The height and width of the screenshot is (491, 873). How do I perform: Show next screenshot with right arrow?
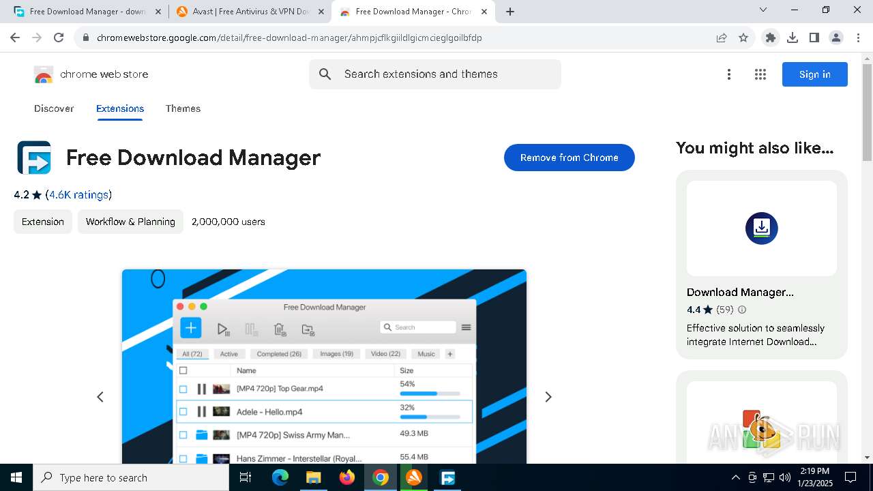(548, 397)
